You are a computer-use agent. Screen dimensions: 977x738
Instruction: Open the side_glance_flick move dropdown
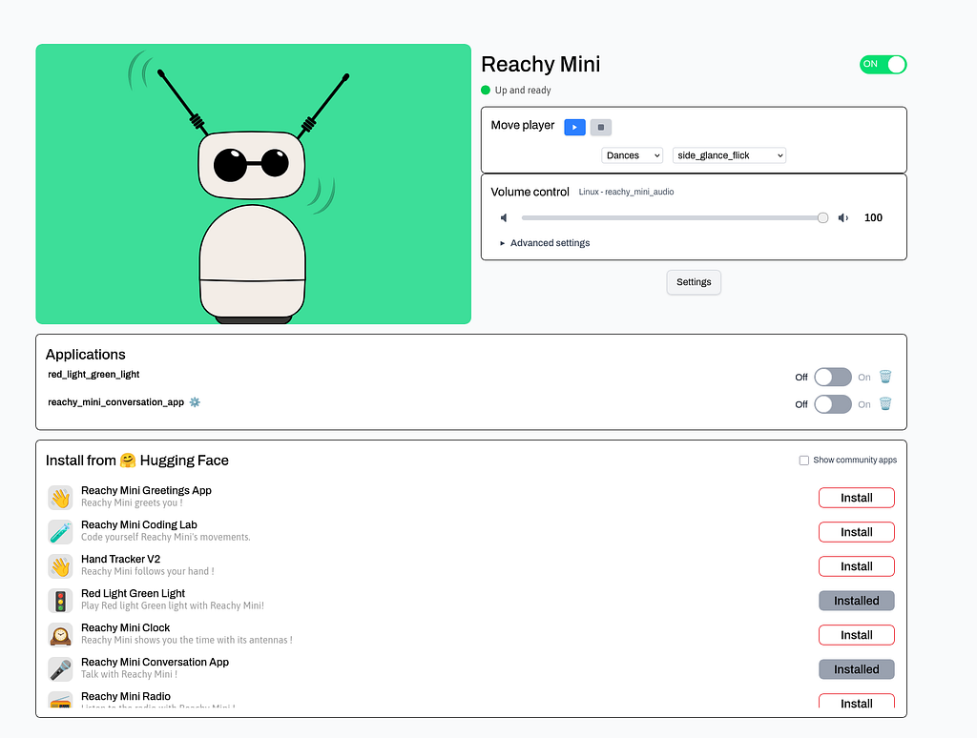tap(729, 155)
